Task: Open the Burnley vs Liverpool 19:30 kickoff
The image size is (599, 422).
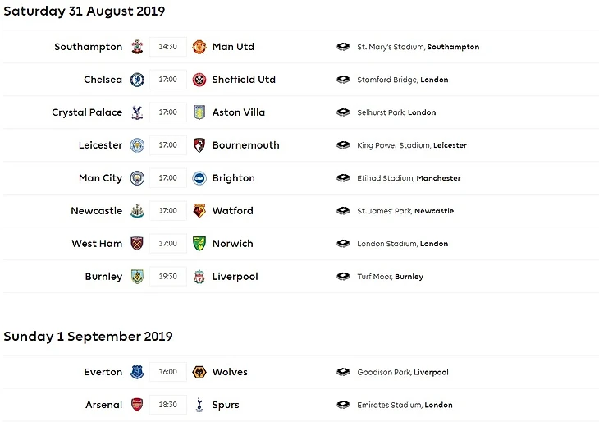Action: pyautogui.click(x=168, y=277)
